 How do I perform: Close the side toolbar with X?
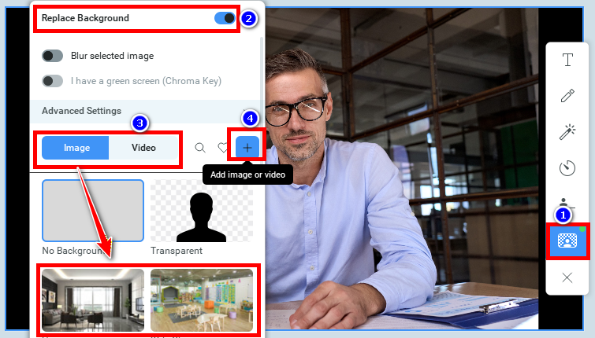point(567,277)
